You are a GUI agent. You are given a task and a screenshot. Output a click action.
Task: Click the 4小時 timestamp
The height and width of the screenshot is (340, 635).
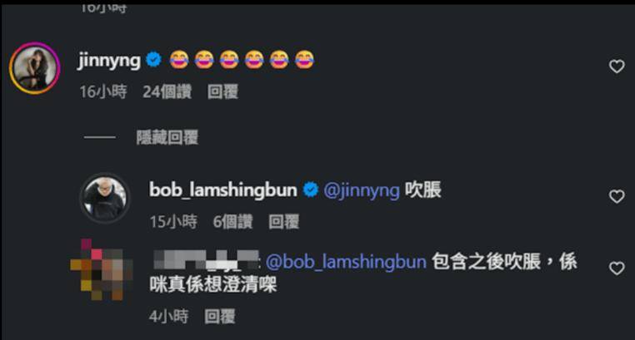pos(169,316)
